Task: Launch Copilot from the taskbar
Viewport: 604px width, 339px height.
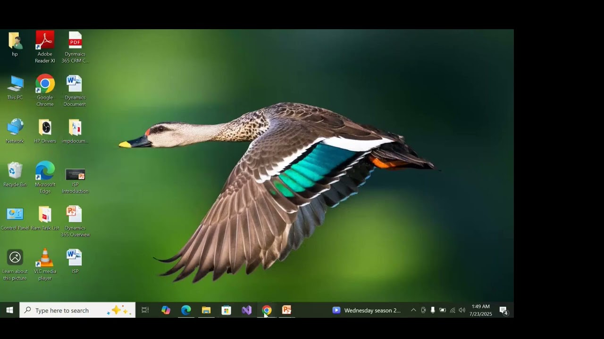Action: [166, 310]
